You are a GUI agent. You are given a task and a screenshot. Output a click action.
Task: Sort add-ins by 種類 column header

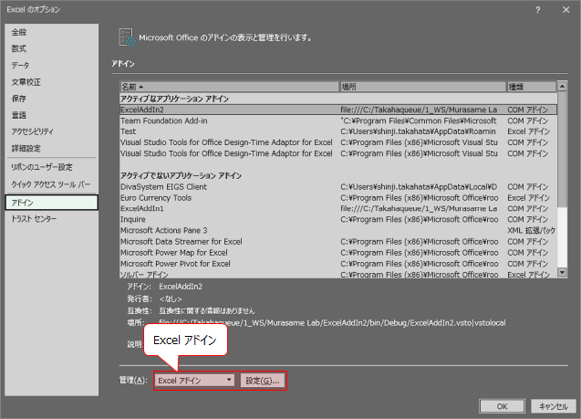click(532, 87)
